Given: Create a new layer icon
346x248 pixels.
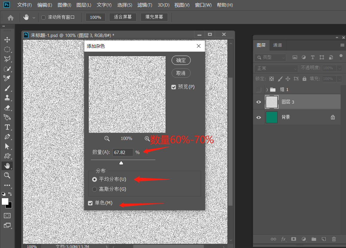Looking at the screenshot, I should (324, 239).
